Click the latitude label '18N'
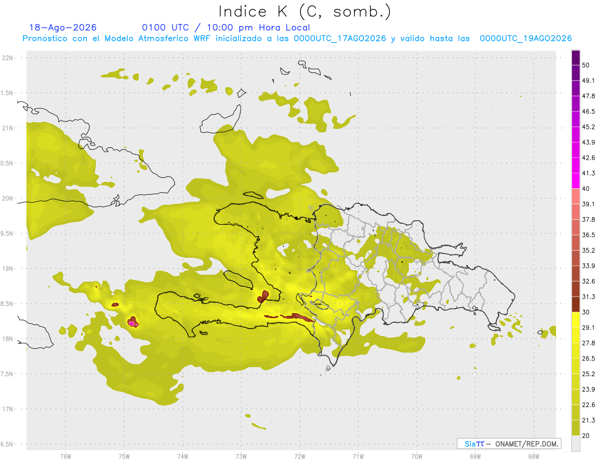 point(8,339)
